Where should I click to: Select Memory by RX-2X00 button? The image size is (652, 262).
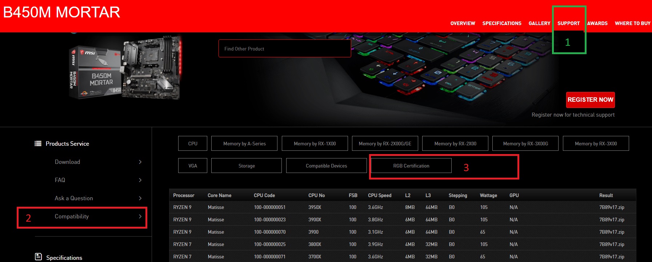tap(455, 144)
